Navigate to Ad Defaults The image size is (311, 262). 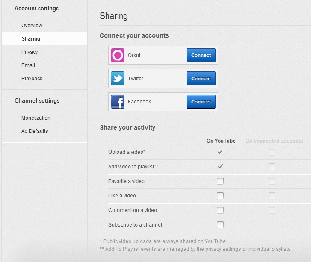click(x=35, y=131)
